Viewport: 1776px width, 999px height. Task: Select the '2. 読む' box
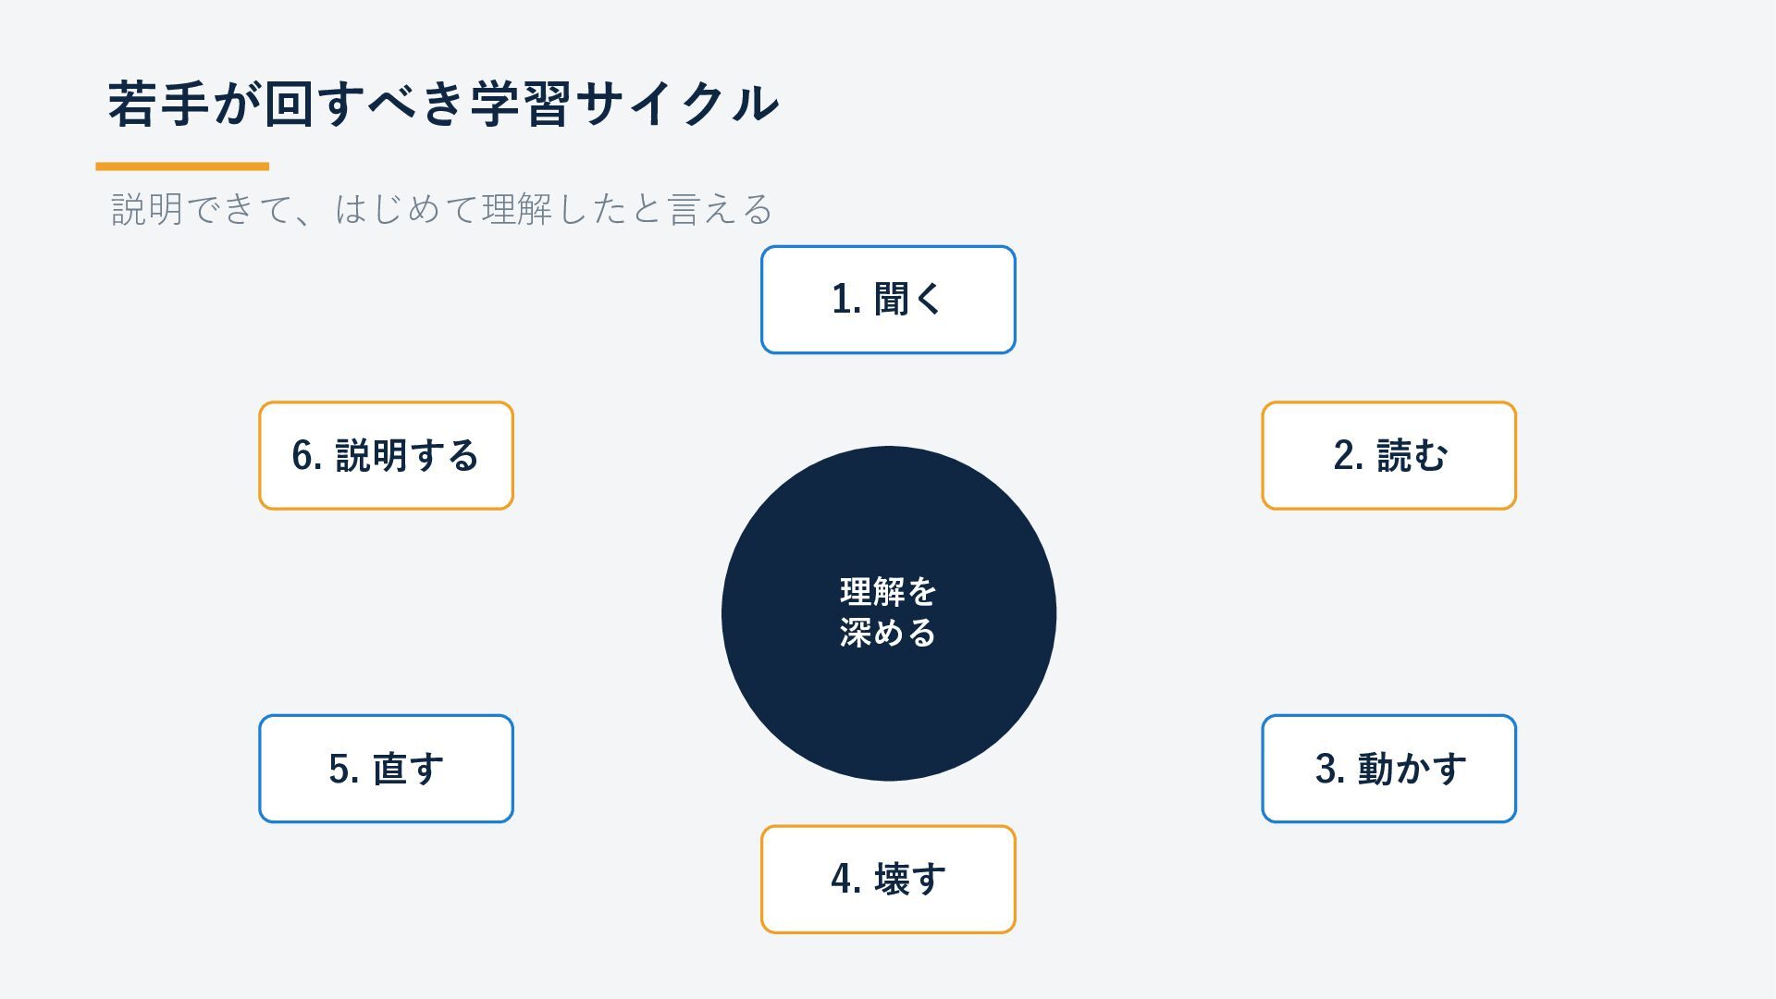pos(1388,455)
